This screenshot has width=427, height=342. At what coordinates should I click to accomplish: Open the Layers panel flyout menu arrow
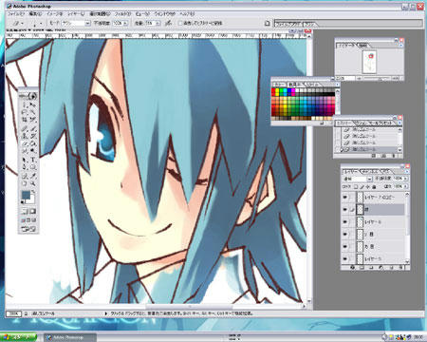point(407,172)
